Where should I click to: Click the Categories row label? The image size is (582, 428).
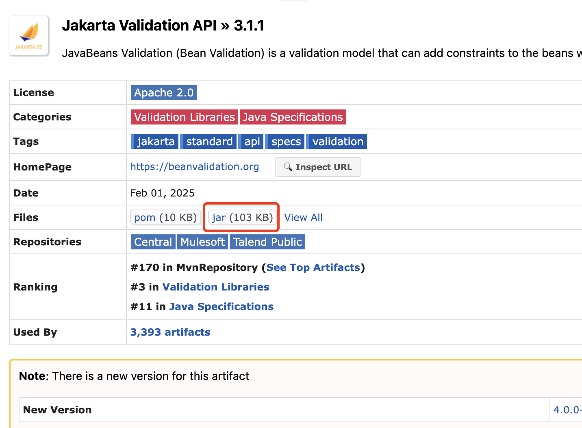point(42,117)
